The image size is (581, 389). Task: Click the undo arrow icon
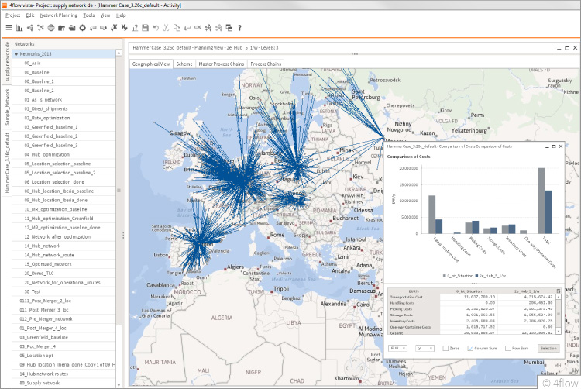click(156, 28)
